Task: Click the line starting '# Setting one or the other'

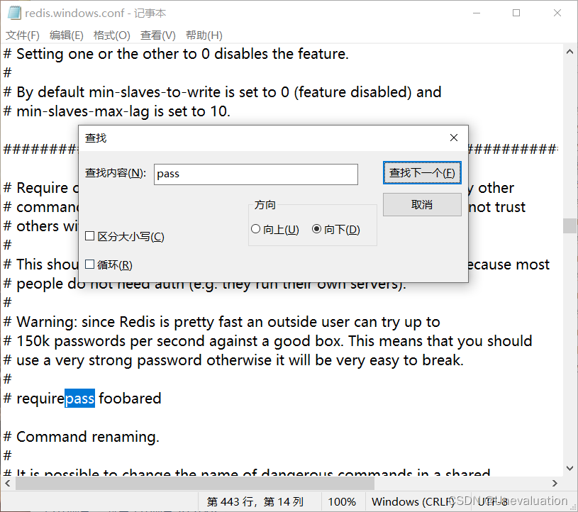Action: [176, 54]
